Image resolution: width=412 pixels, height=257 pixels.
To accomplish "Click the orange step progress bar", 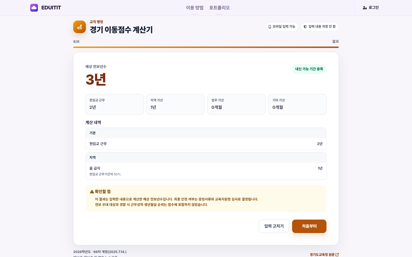I will click(x=206, y=47).
